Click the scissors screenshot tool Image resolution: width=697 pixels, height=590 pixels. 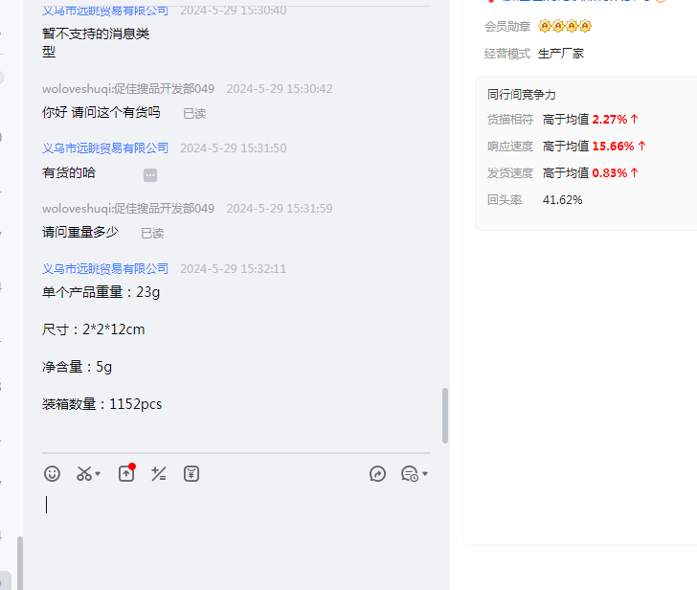pos(84,474)
